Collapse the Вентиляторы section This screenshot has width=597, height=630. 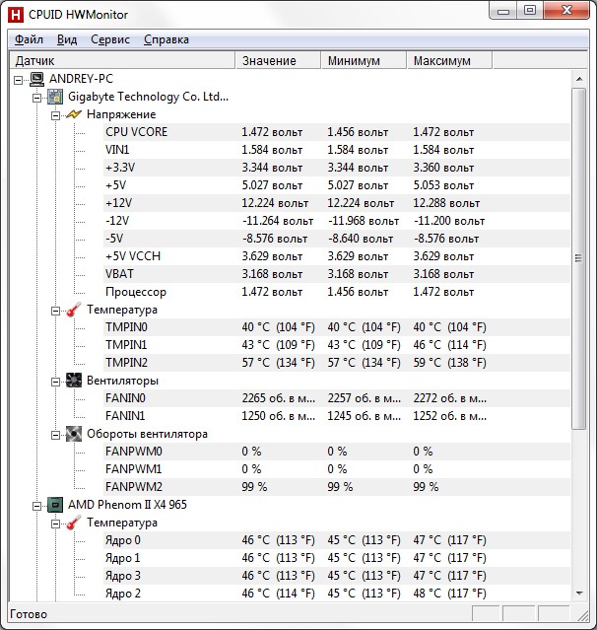tap(56, 381)
